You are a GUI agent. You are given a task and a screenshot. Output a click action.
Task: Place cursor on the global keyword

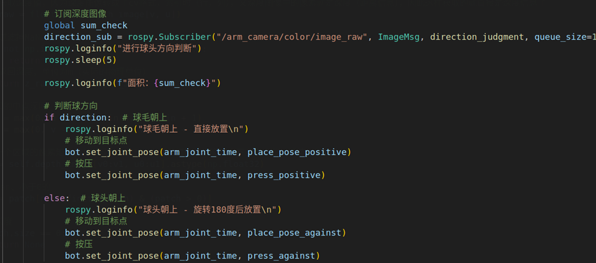59,26
